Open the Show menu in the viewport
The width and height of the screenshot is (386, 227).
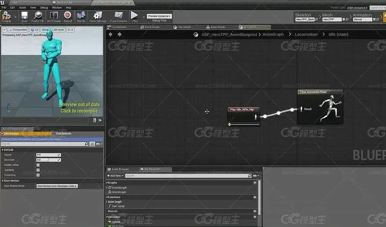[45, 30]
